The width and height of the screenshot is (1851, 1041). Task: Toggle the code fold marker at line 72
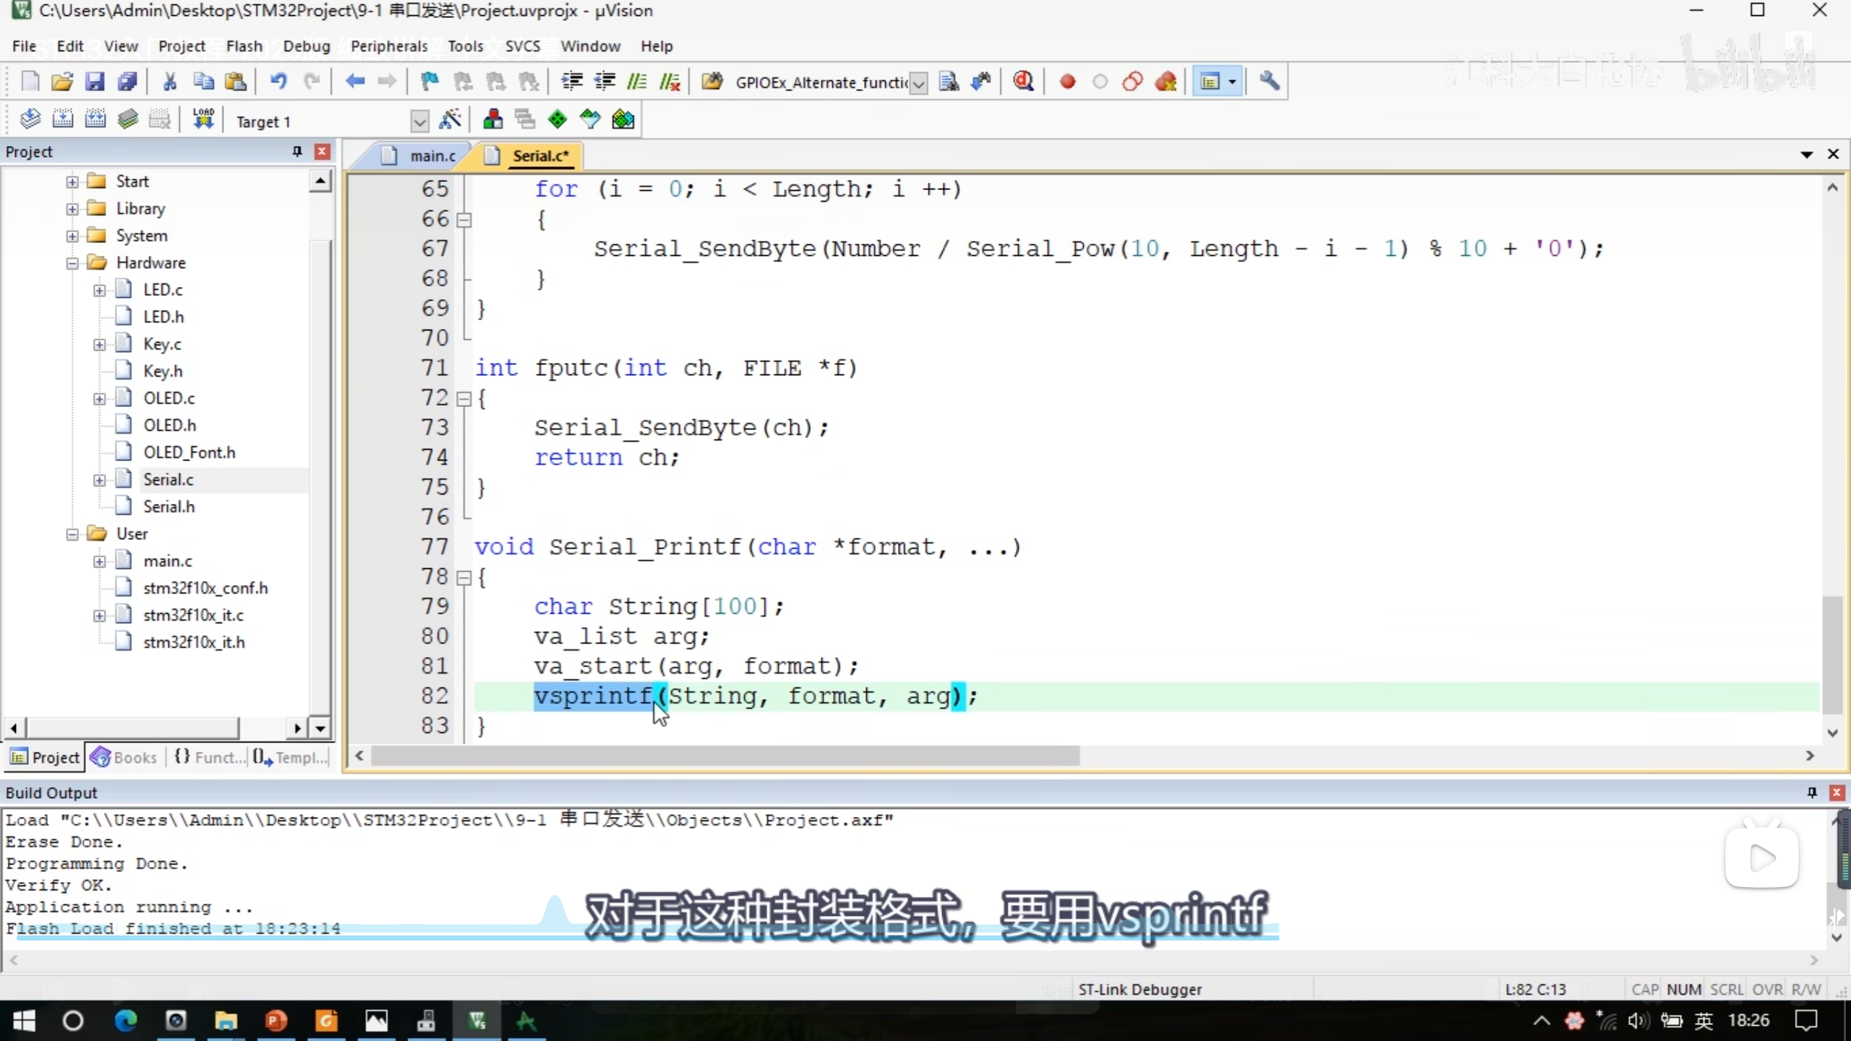464,399
